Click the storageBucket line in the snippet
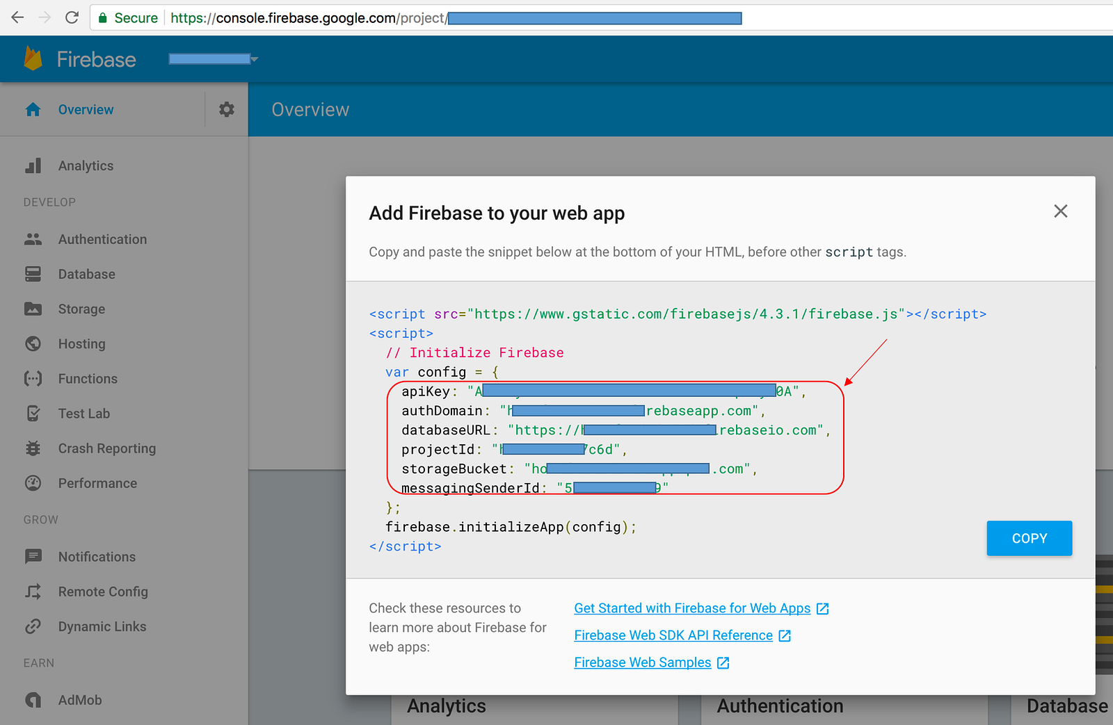Image resolution: width=1113 pixels, height=725 pixels. pos(579,469)
